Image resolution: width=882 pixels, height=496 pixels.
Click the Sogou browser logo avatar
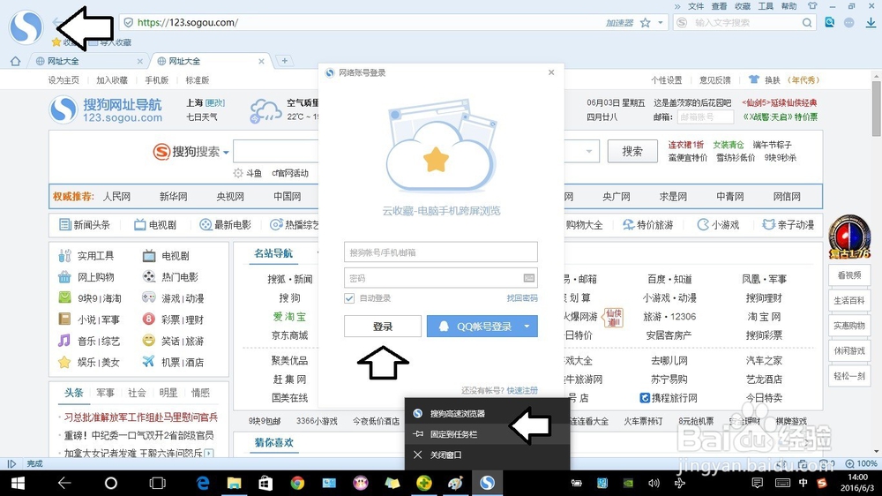click(x=26, y=27)
